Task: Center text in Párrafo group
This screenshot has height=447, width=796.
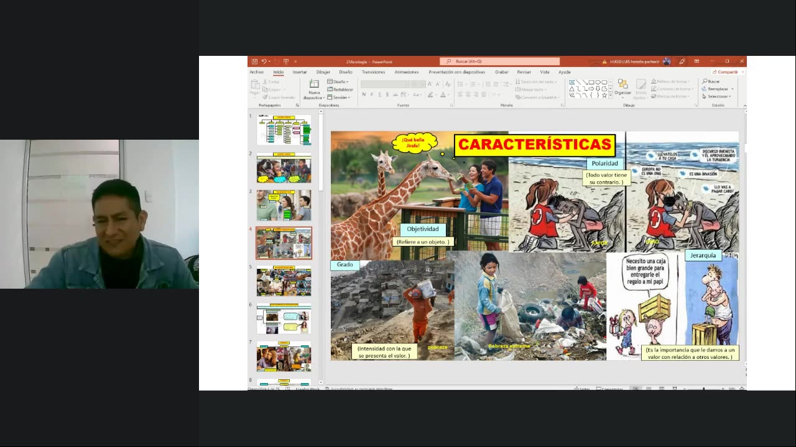Action: point(468,94)
